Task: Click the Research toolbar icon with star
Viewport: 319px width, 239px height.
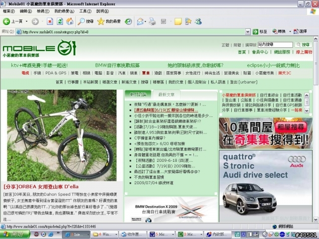Action: pos(188,21)
